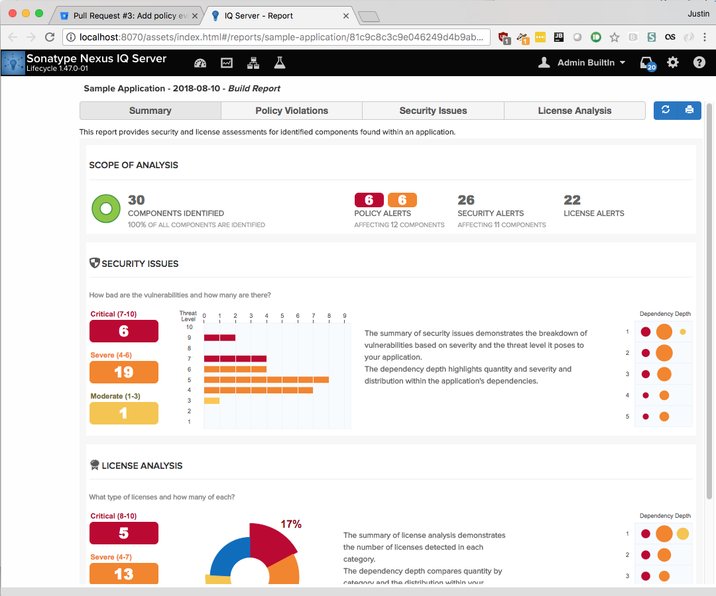Open the system preferences gear icon
Screen dimensions: 716x596
[x=673, y=62]
